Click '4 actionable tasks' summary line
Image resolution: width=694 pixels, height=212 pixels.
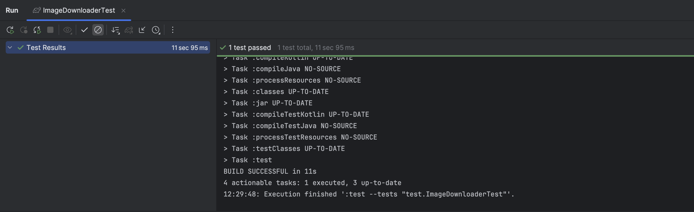pos(313,183)
